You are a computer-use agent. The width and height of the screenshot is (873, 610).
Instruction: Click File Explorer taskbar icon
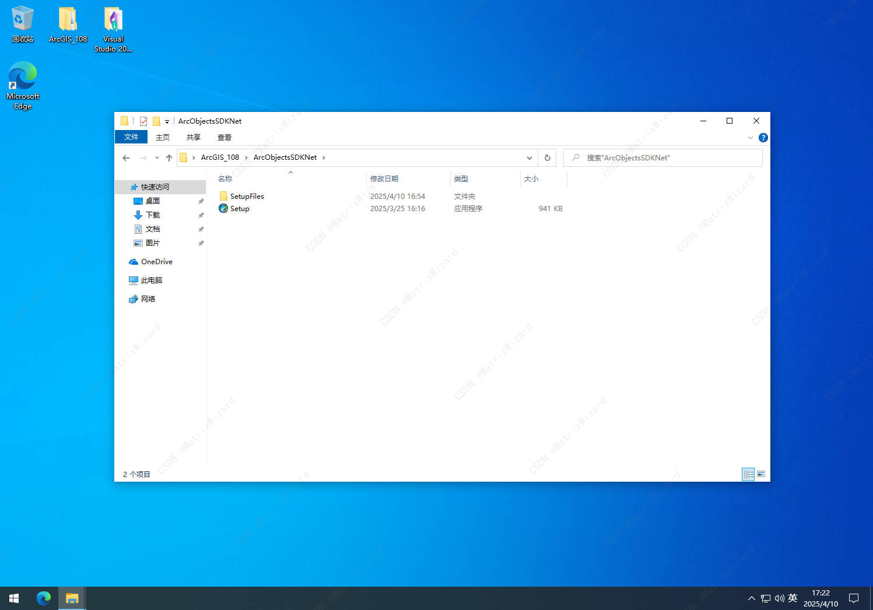[72, 598]
